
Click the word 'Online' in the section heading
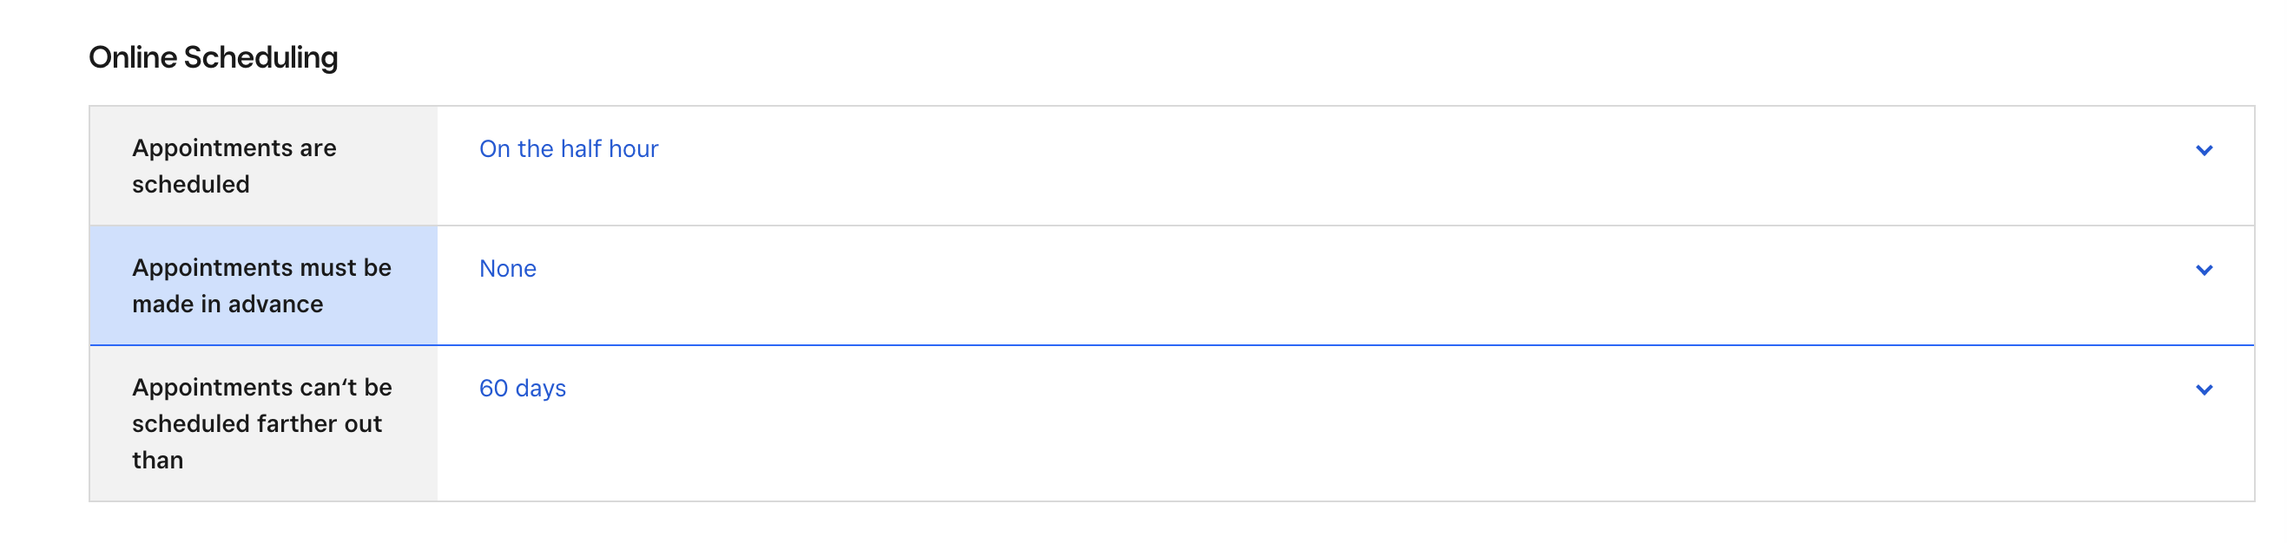133,57
